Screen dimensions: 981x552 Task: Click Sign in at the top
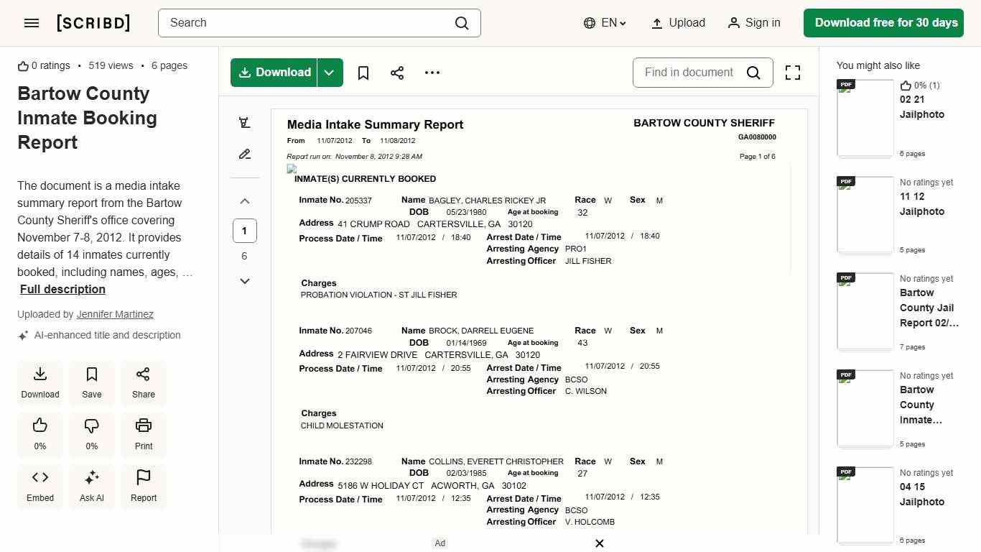pos(754,22)
